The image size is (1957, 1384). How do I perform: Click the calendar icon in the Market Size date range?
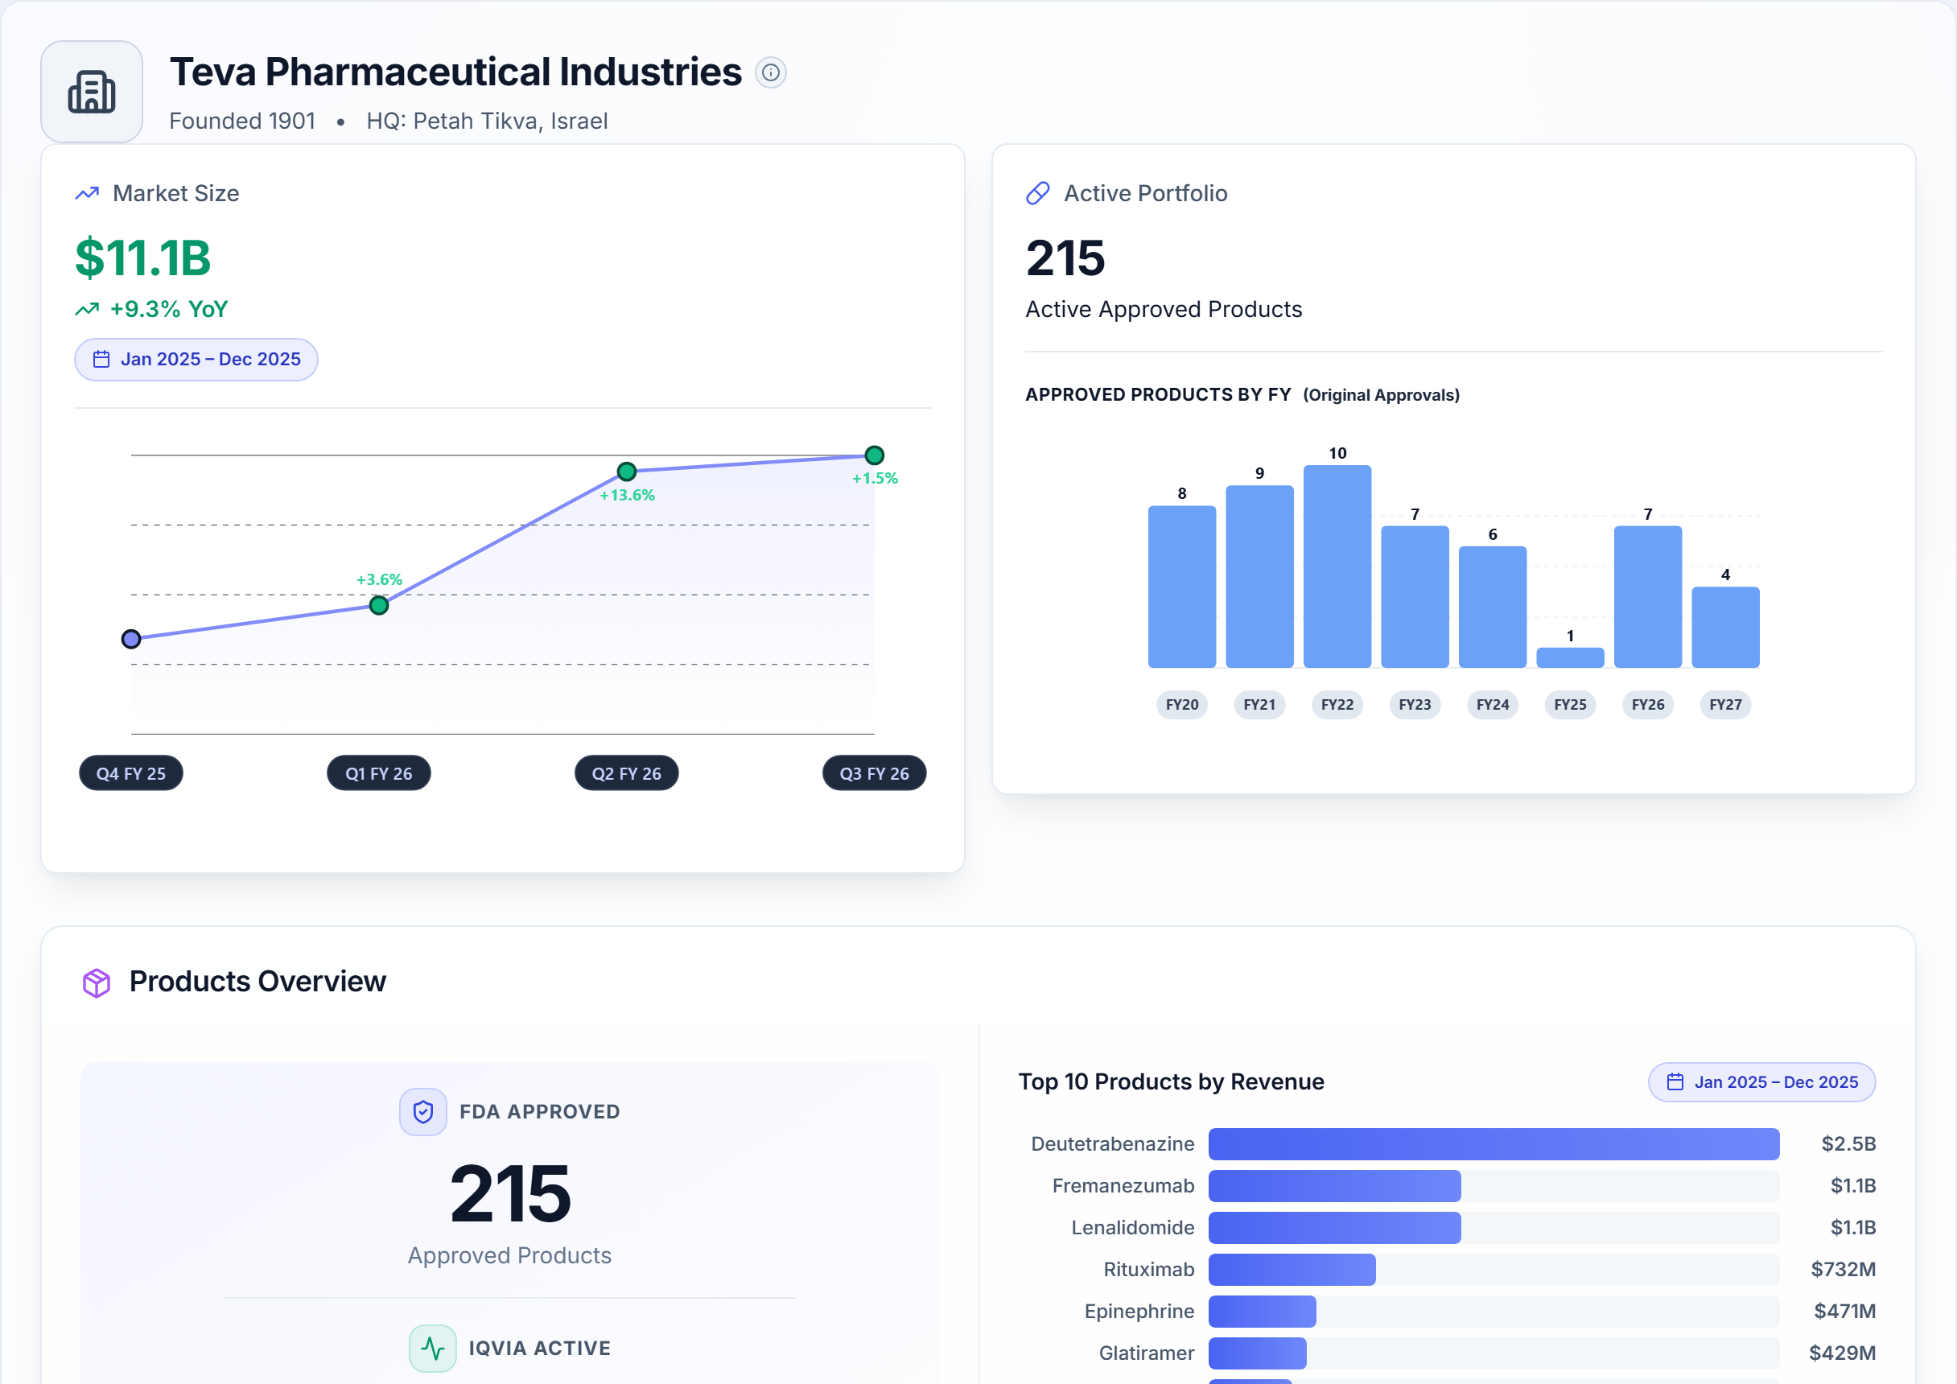click(x=101, y=359)
